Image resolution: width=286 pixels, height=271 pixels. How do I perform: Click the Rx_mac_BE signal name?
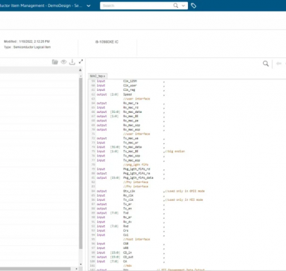tap(131, 117)
